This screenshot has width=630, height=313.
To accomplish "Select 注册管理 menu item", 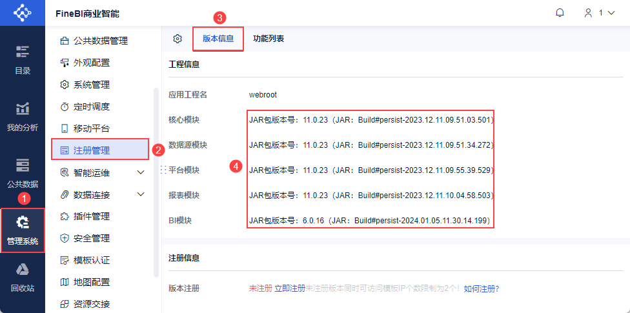I will point(101,150).
